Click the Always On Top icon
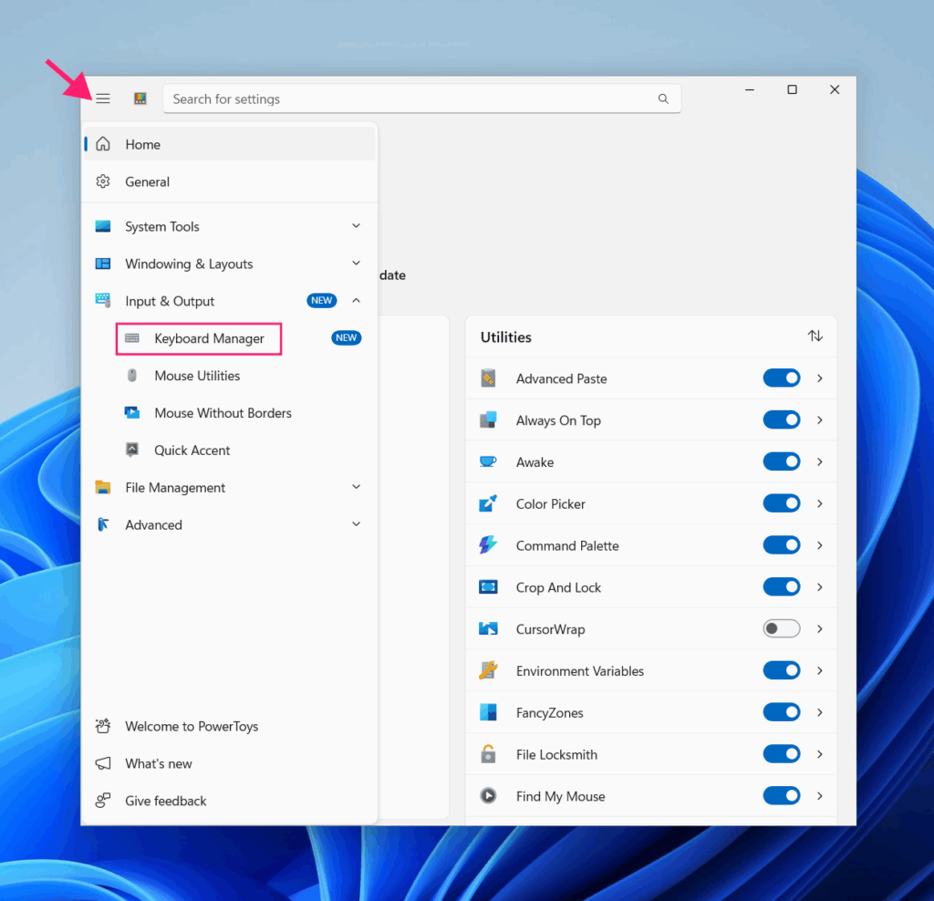934x901 pixels. click(x=489, y=419)
